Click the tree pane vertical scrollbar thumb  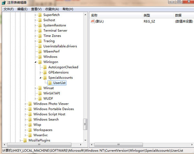coord(85,124)
